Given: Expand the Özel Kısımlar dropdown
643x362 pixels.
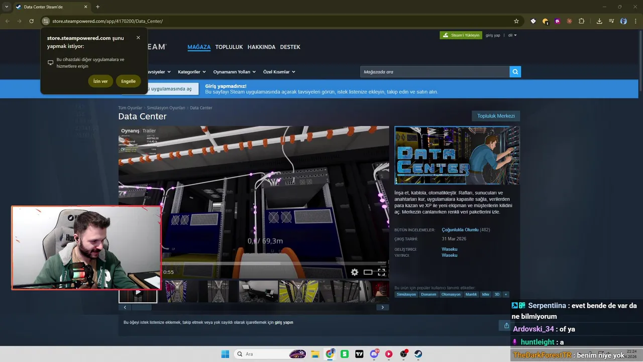Looking at the screenshot, I should [x=279, y=72].
